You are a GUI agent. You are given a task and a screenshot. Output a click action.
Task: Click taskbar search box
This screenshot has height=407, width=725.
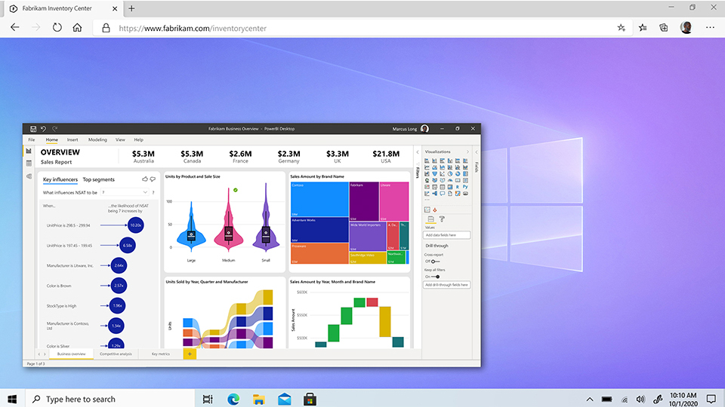109,399
